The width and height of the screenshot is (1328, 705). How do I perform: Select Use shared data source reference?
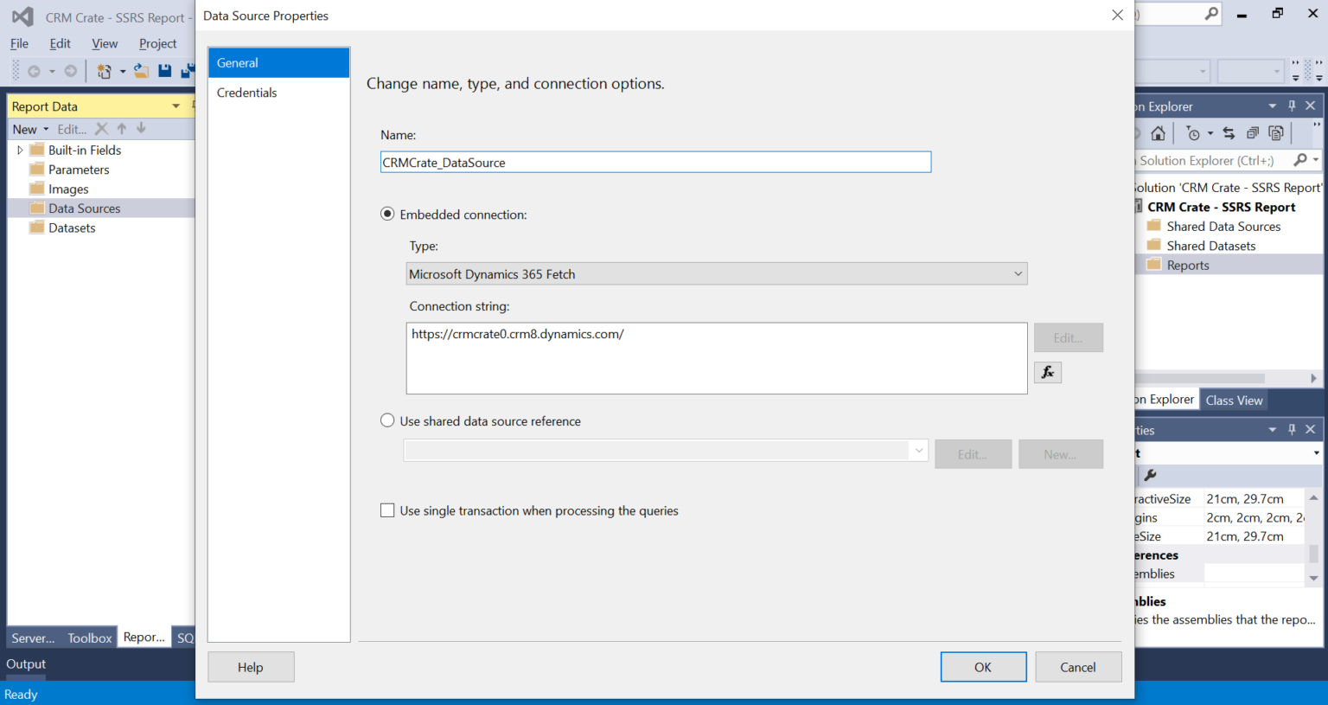click(387, 420)
